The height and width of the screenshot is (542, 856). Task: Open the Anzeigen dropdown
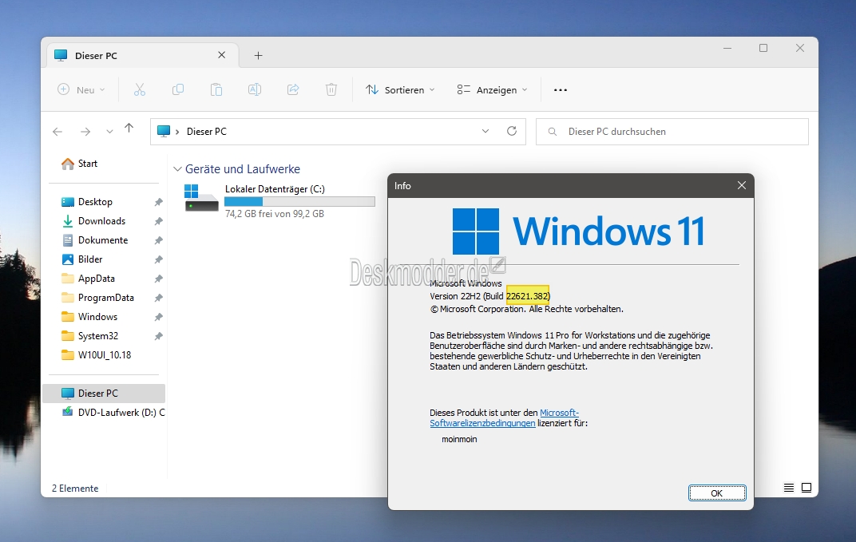click(x=493, y=89)
